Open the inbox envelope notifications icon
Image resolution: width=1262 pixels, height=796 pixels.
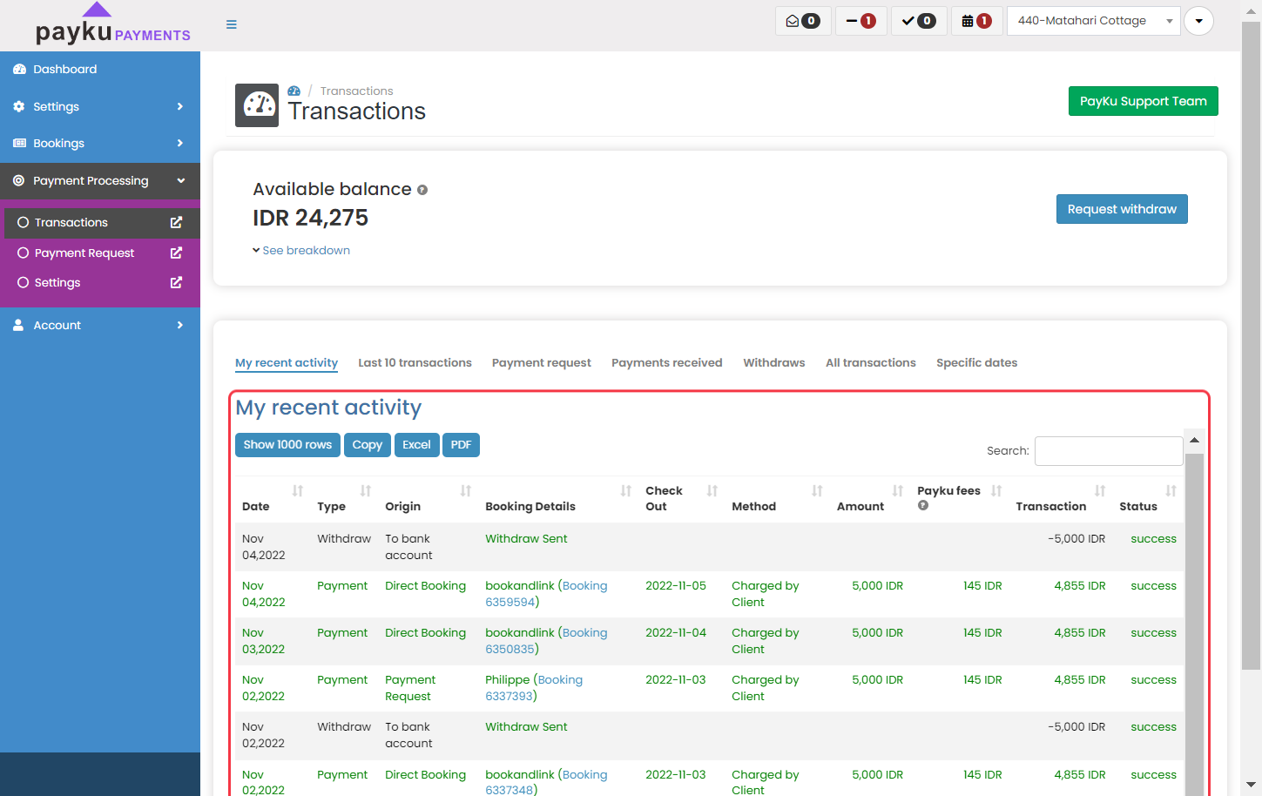802,21
